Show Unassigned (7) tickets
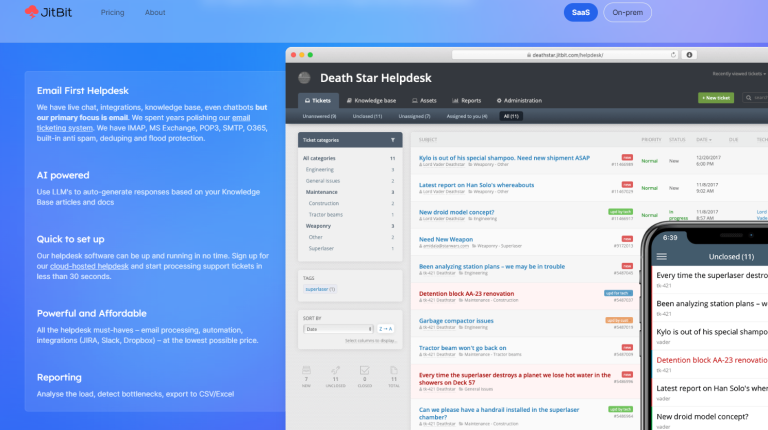768x430 pixels. coord(414,116)
